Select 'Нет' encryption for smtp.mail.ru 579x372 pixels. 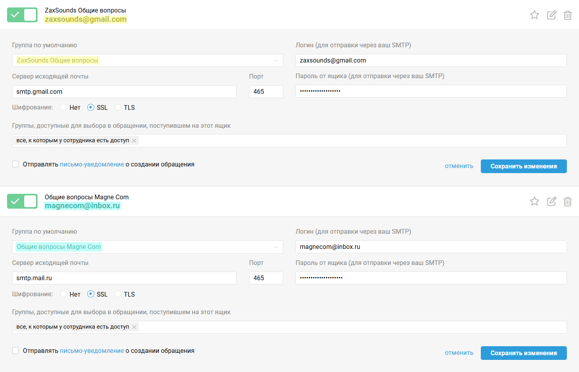[x=64, y=294]
